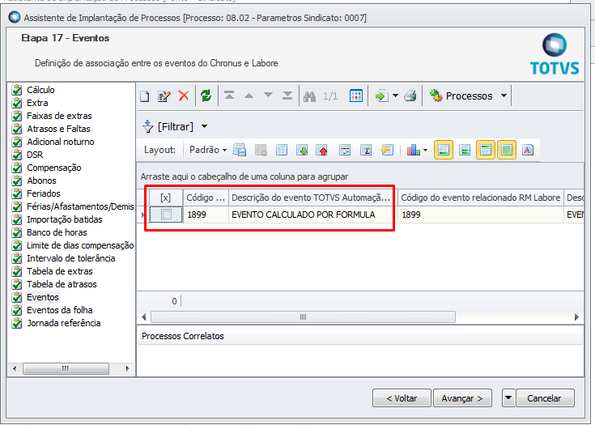Print using the printer icon

click(x=410, y=96)
